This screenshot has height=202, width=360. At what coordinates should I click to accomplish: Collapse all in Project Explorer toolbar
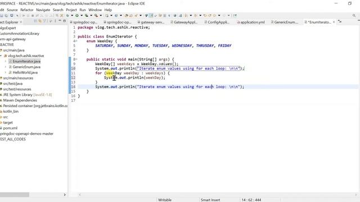(35, 21)
